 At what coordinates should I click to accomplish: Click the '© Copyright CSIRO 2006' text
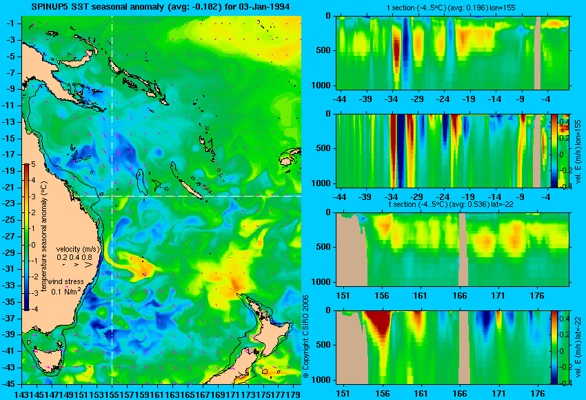click(x=305, y=337)
